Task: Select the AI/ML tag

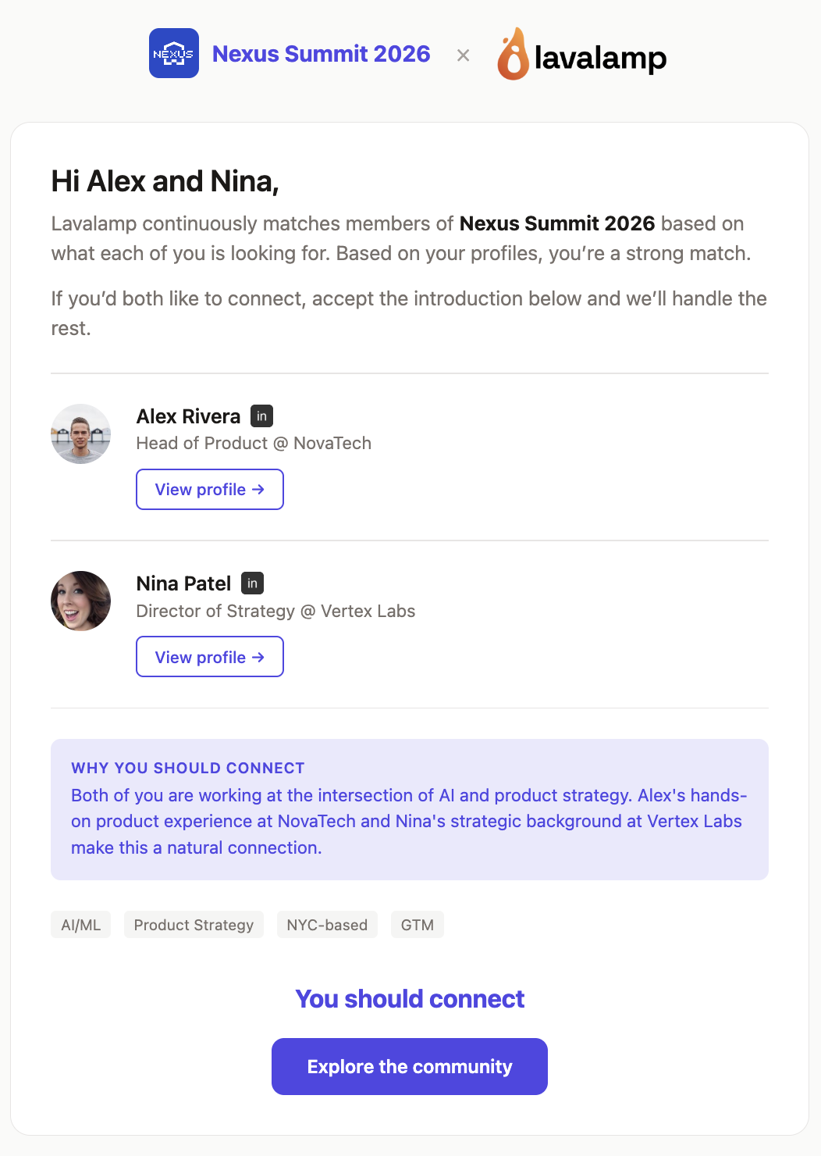Action: (80, 924)
